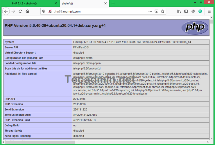This screenshot has height=145, width=215.
Task: Open tracking protection shield icon
Action: tap(44, 11)
